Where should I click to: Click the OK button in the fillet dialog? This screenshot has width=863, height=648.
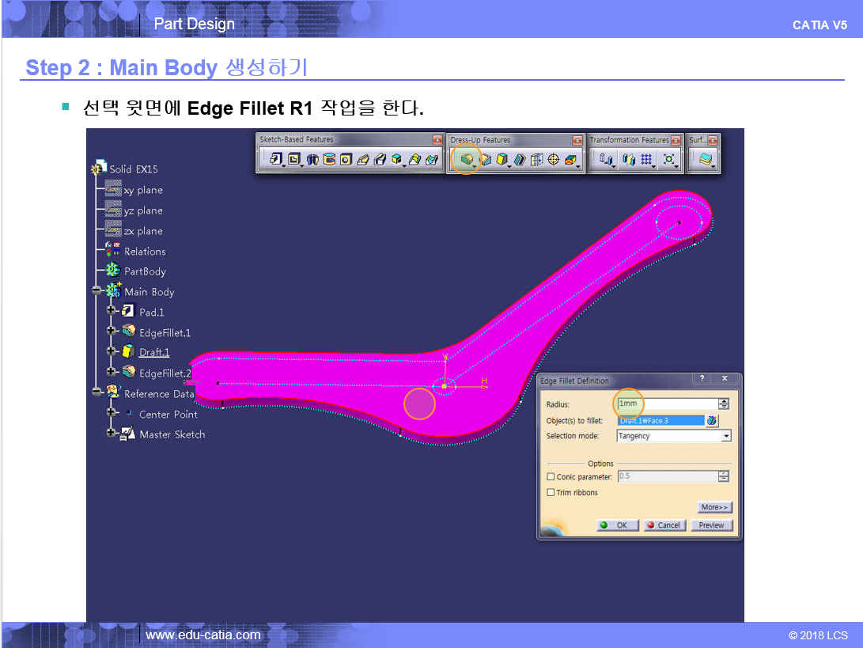pyautogui.click(x=618, y=525)
